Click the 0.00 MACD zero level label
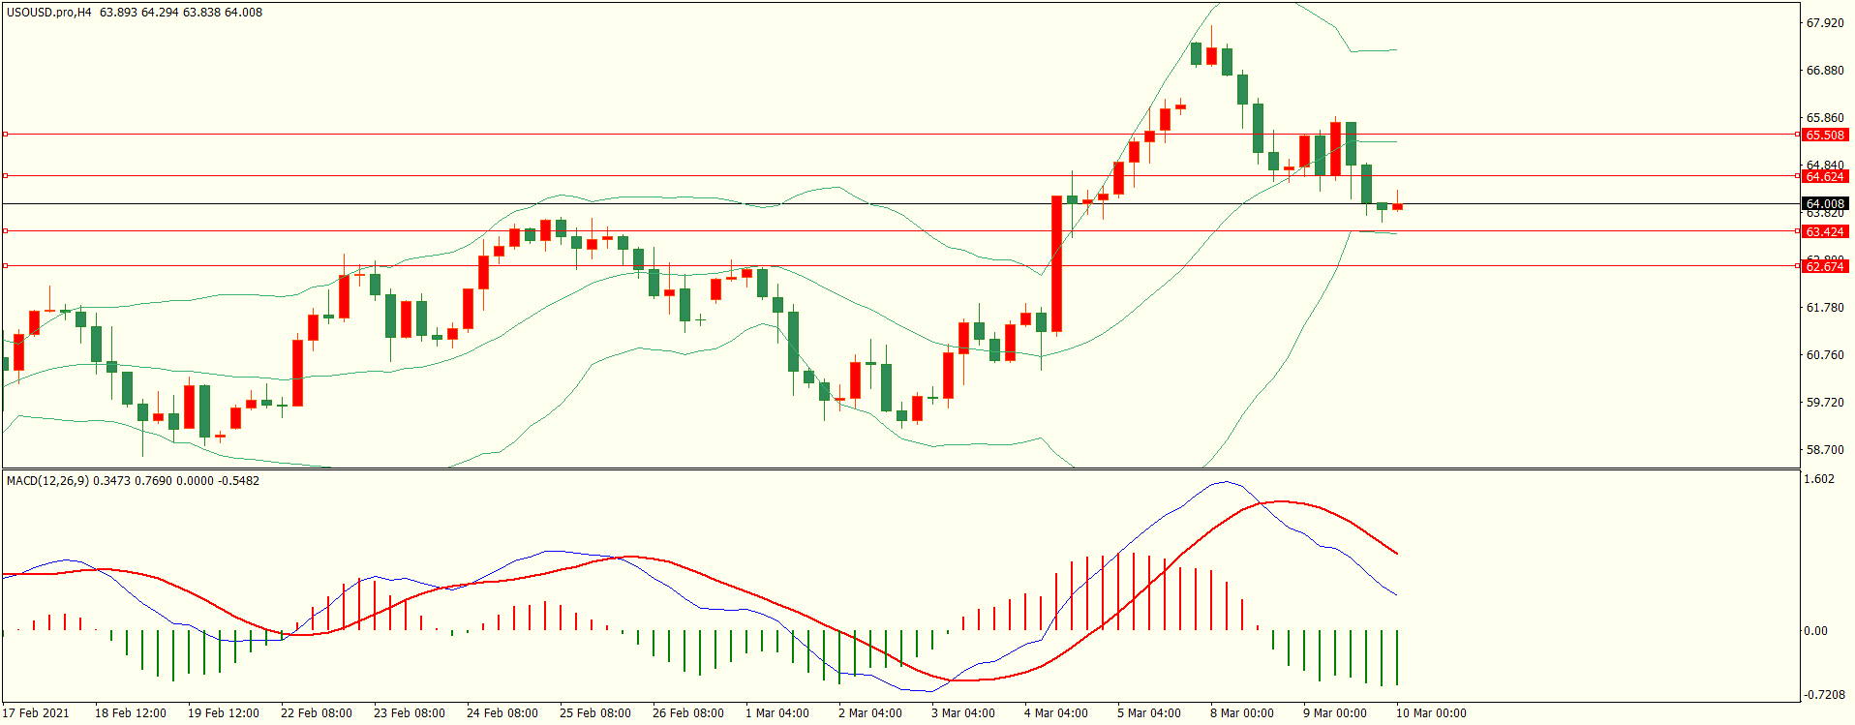The height and width of the screenshot is (725, 1855). 1815,631
